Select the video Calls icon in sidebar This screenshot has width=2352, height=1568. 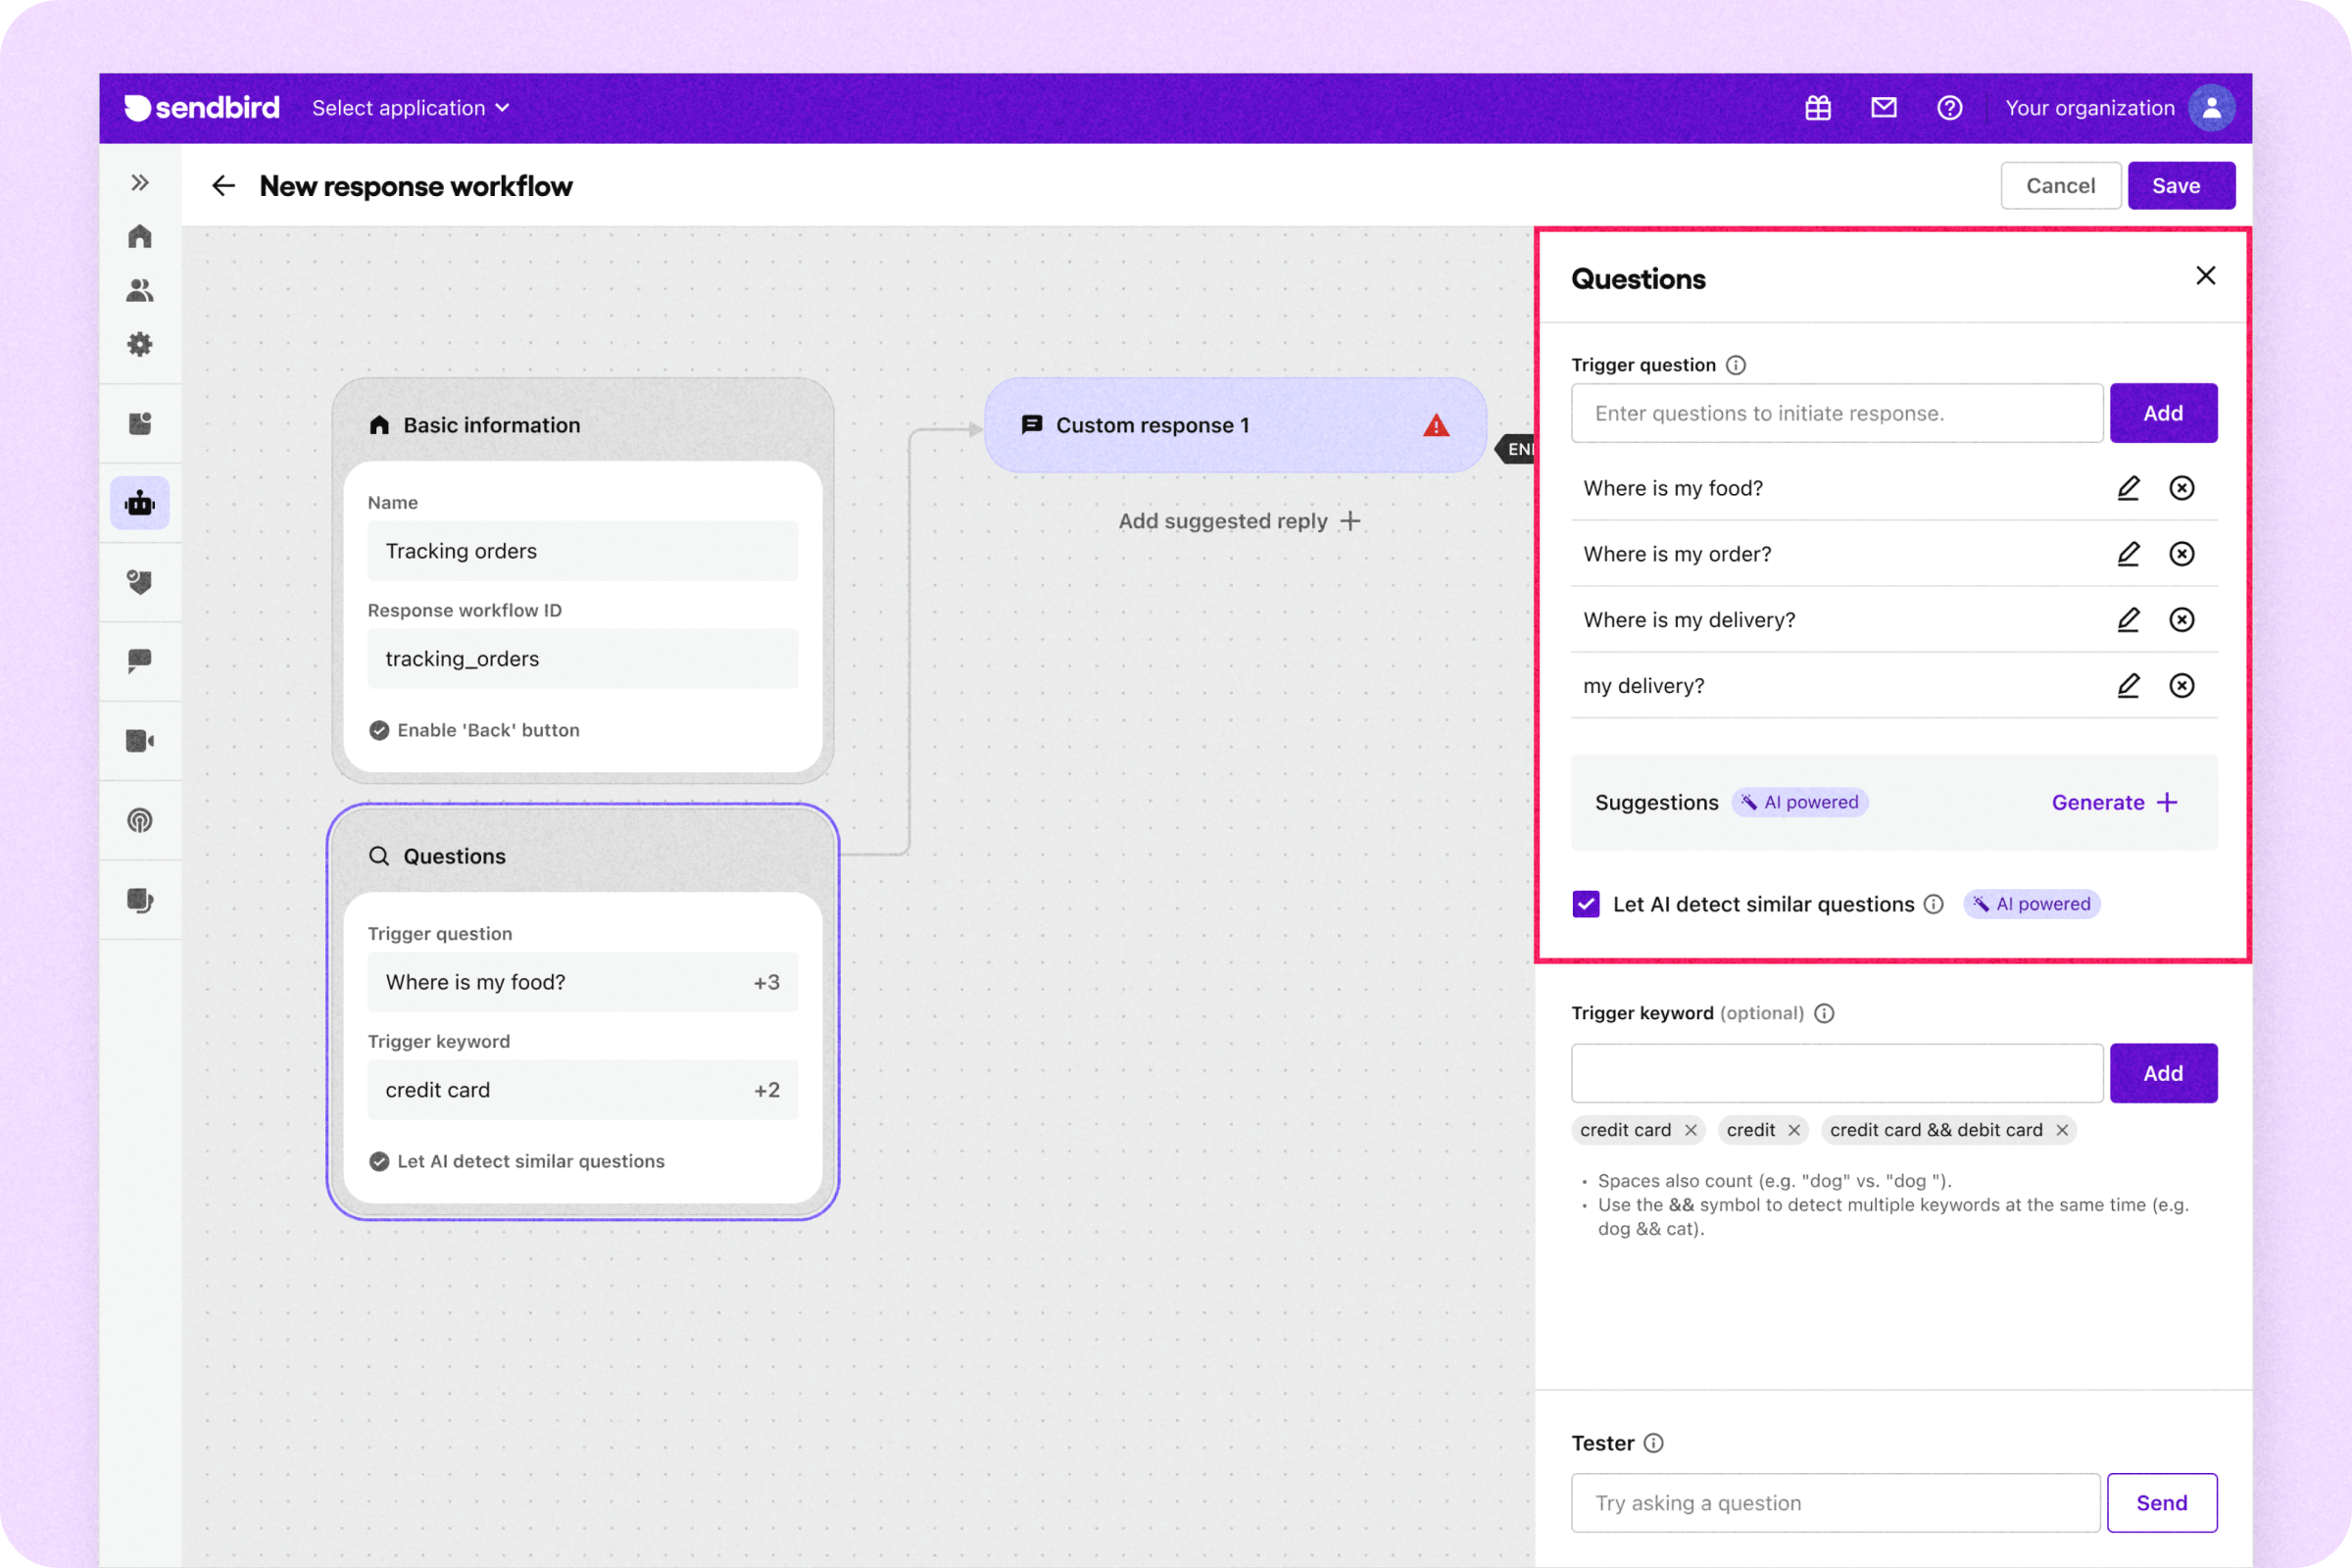click(x=140, y=741)
